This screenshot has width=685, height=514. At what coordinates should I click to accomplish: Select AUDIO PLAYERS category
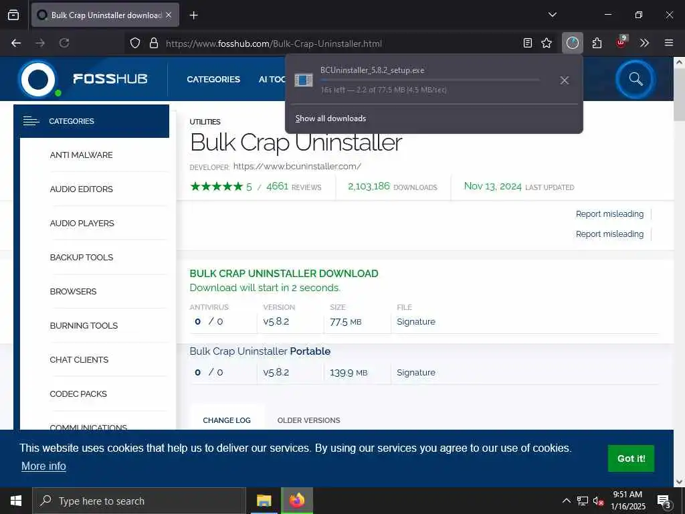(x=82, y=224)
